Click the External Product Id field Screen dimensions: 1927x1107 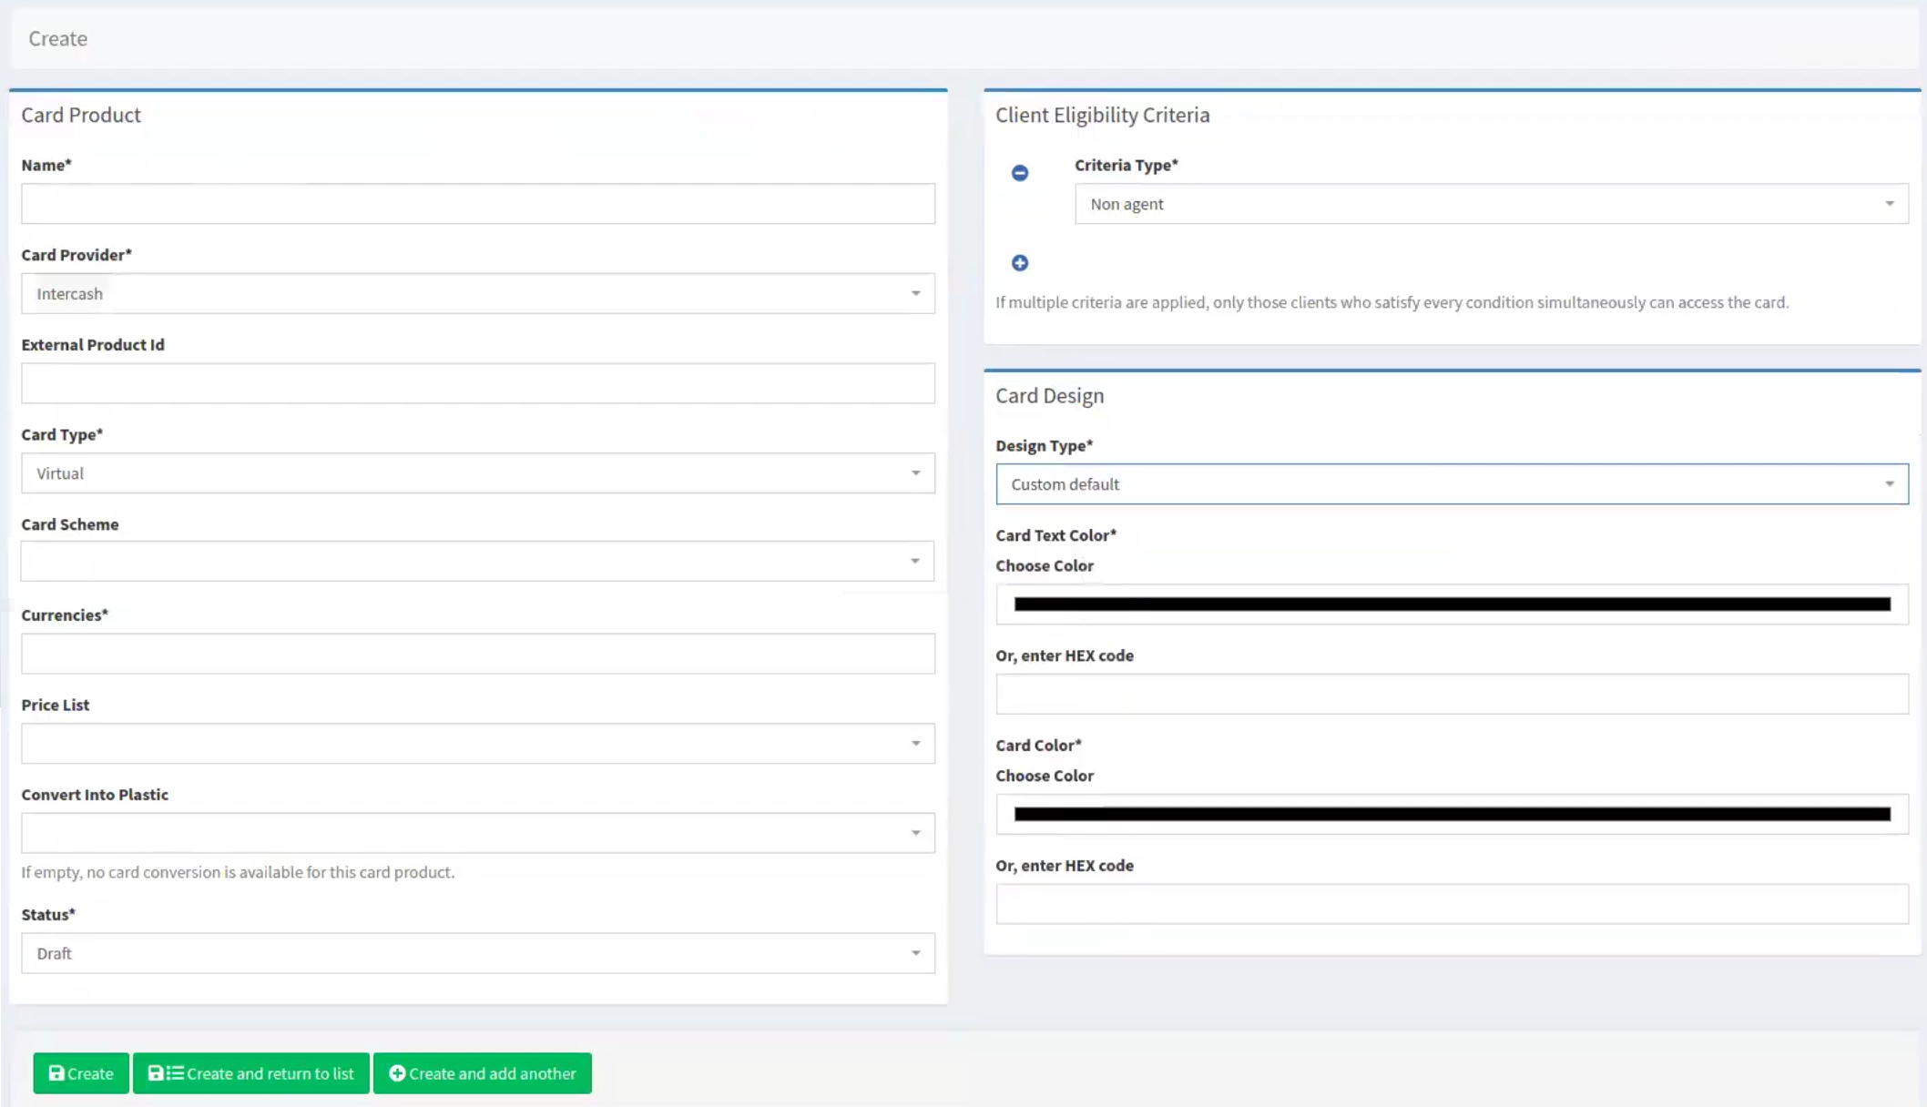pyautogui.click(x=477, y=383)
